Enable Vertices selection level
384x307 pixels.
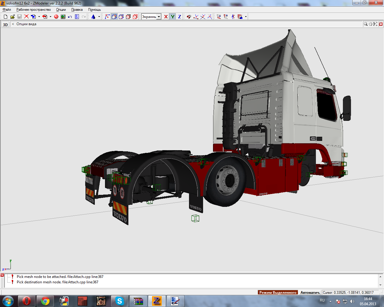(x=107, y=17)
